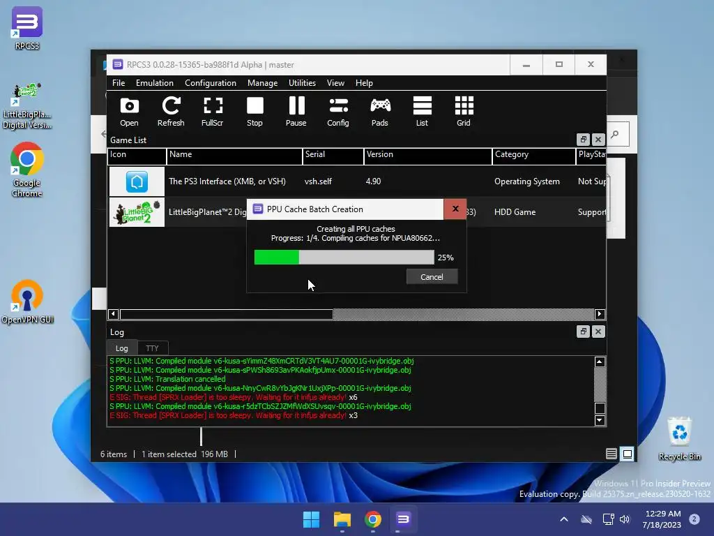This screenshot has width=714, height=536.
Task: Click the '4.90' version cell
Action: 374,181
